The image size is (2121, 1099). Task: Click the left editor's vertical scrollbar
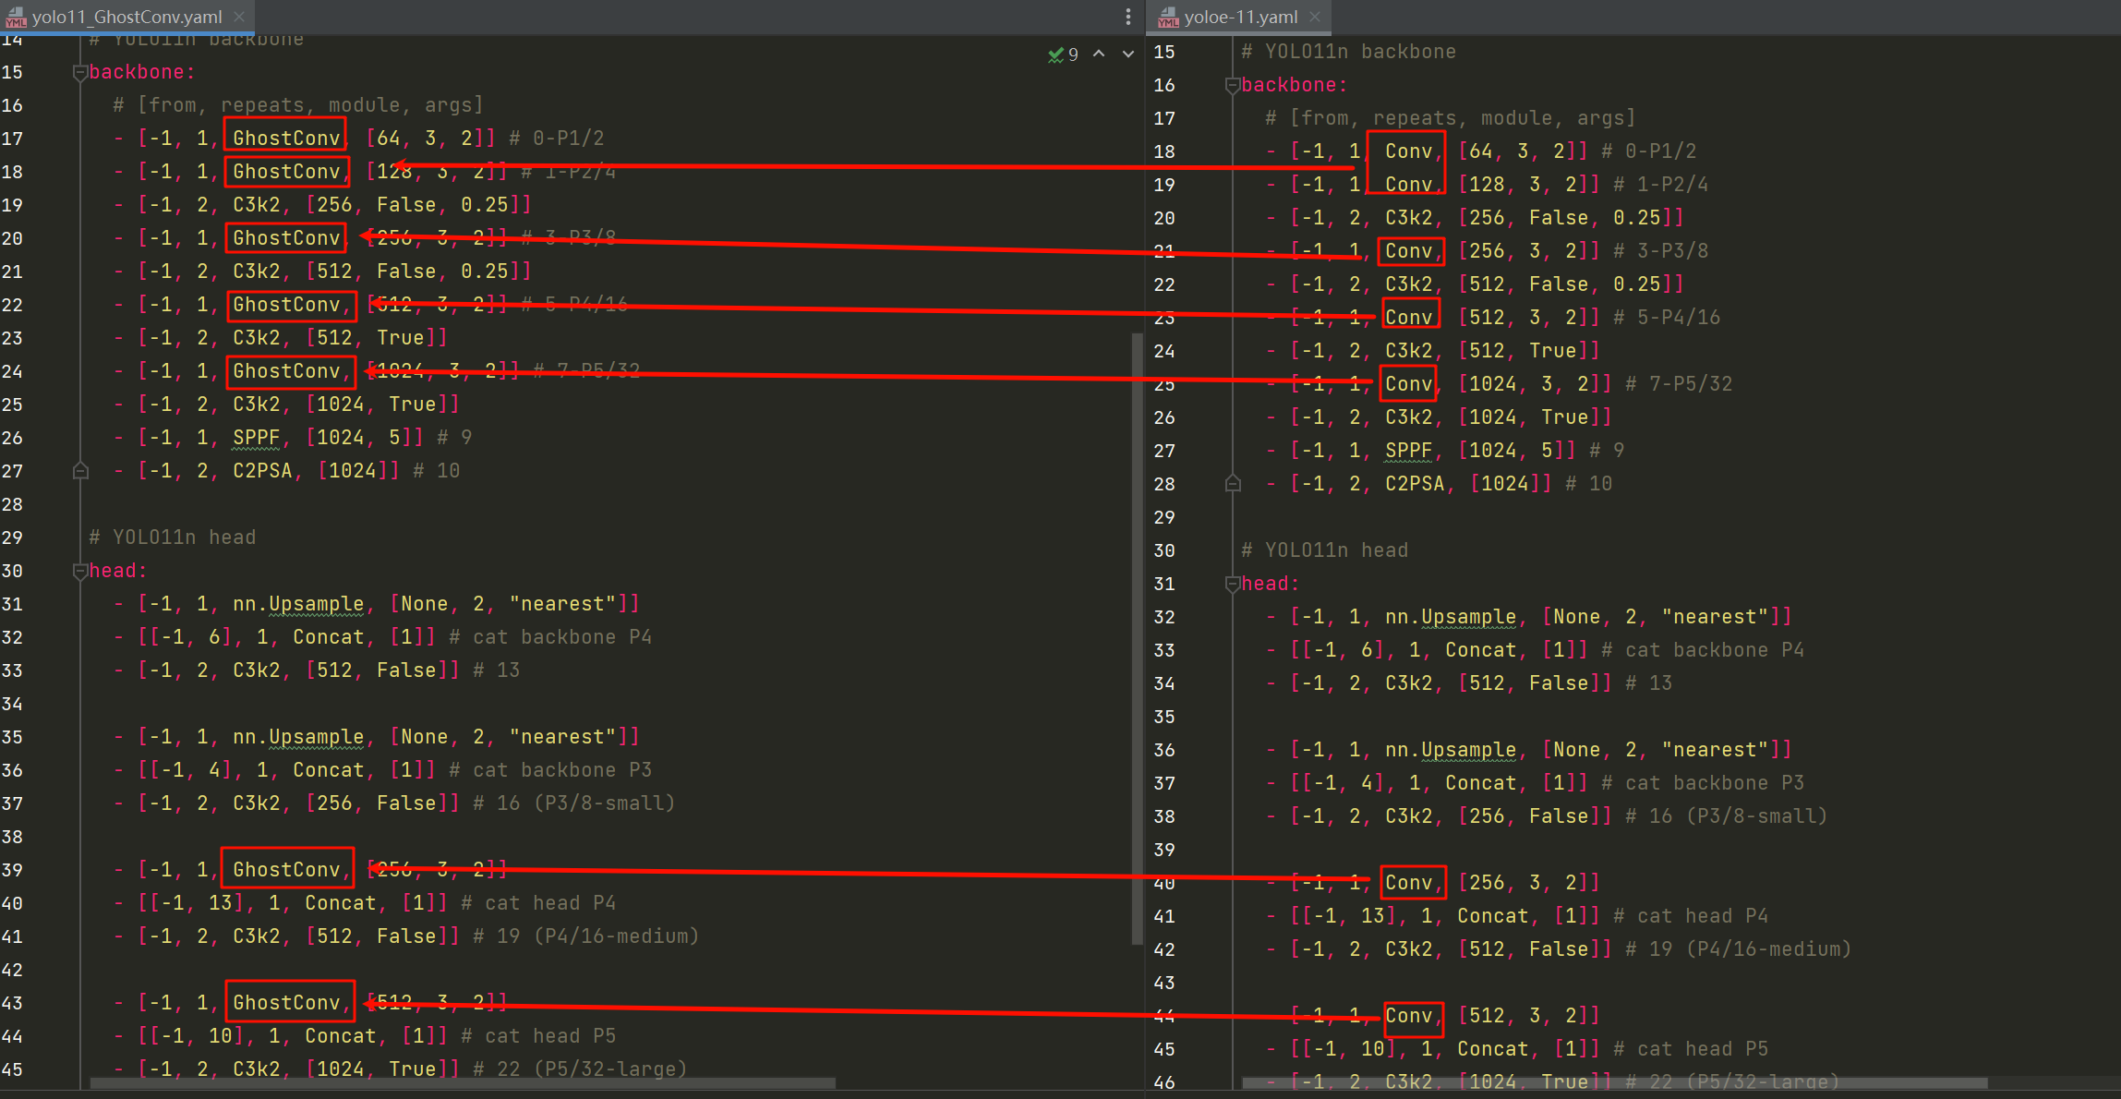(x=1137, y=638)
